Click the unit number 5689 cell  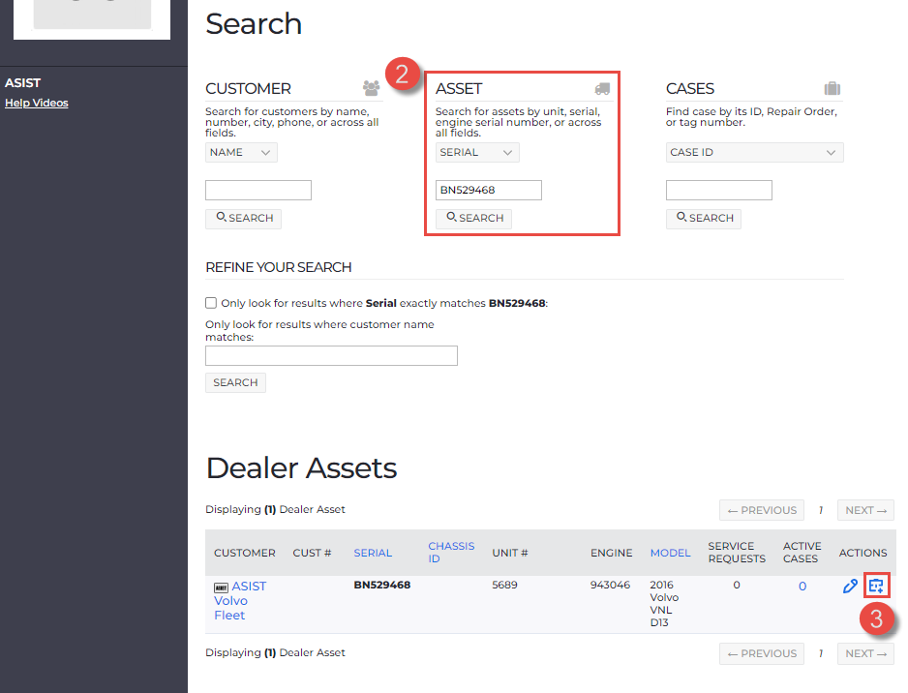[504, 585]
